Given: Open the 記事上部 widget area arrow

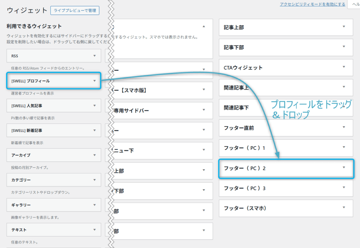Looking at the screenshot, I should tap(344, 27).
